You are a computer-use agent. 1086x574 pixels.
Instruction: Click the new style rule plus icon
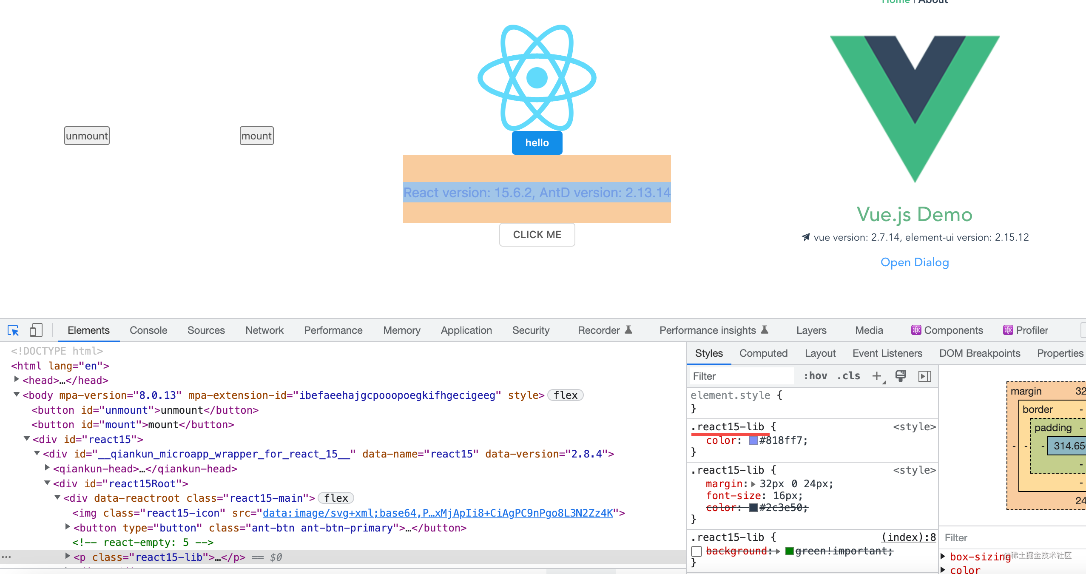point(876,376)
